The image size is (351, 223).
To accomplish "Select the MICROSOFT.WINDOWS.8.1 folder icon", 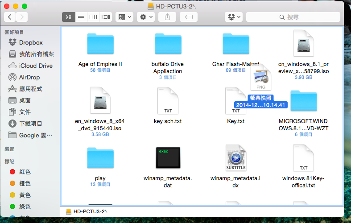I will coord(304,101).
